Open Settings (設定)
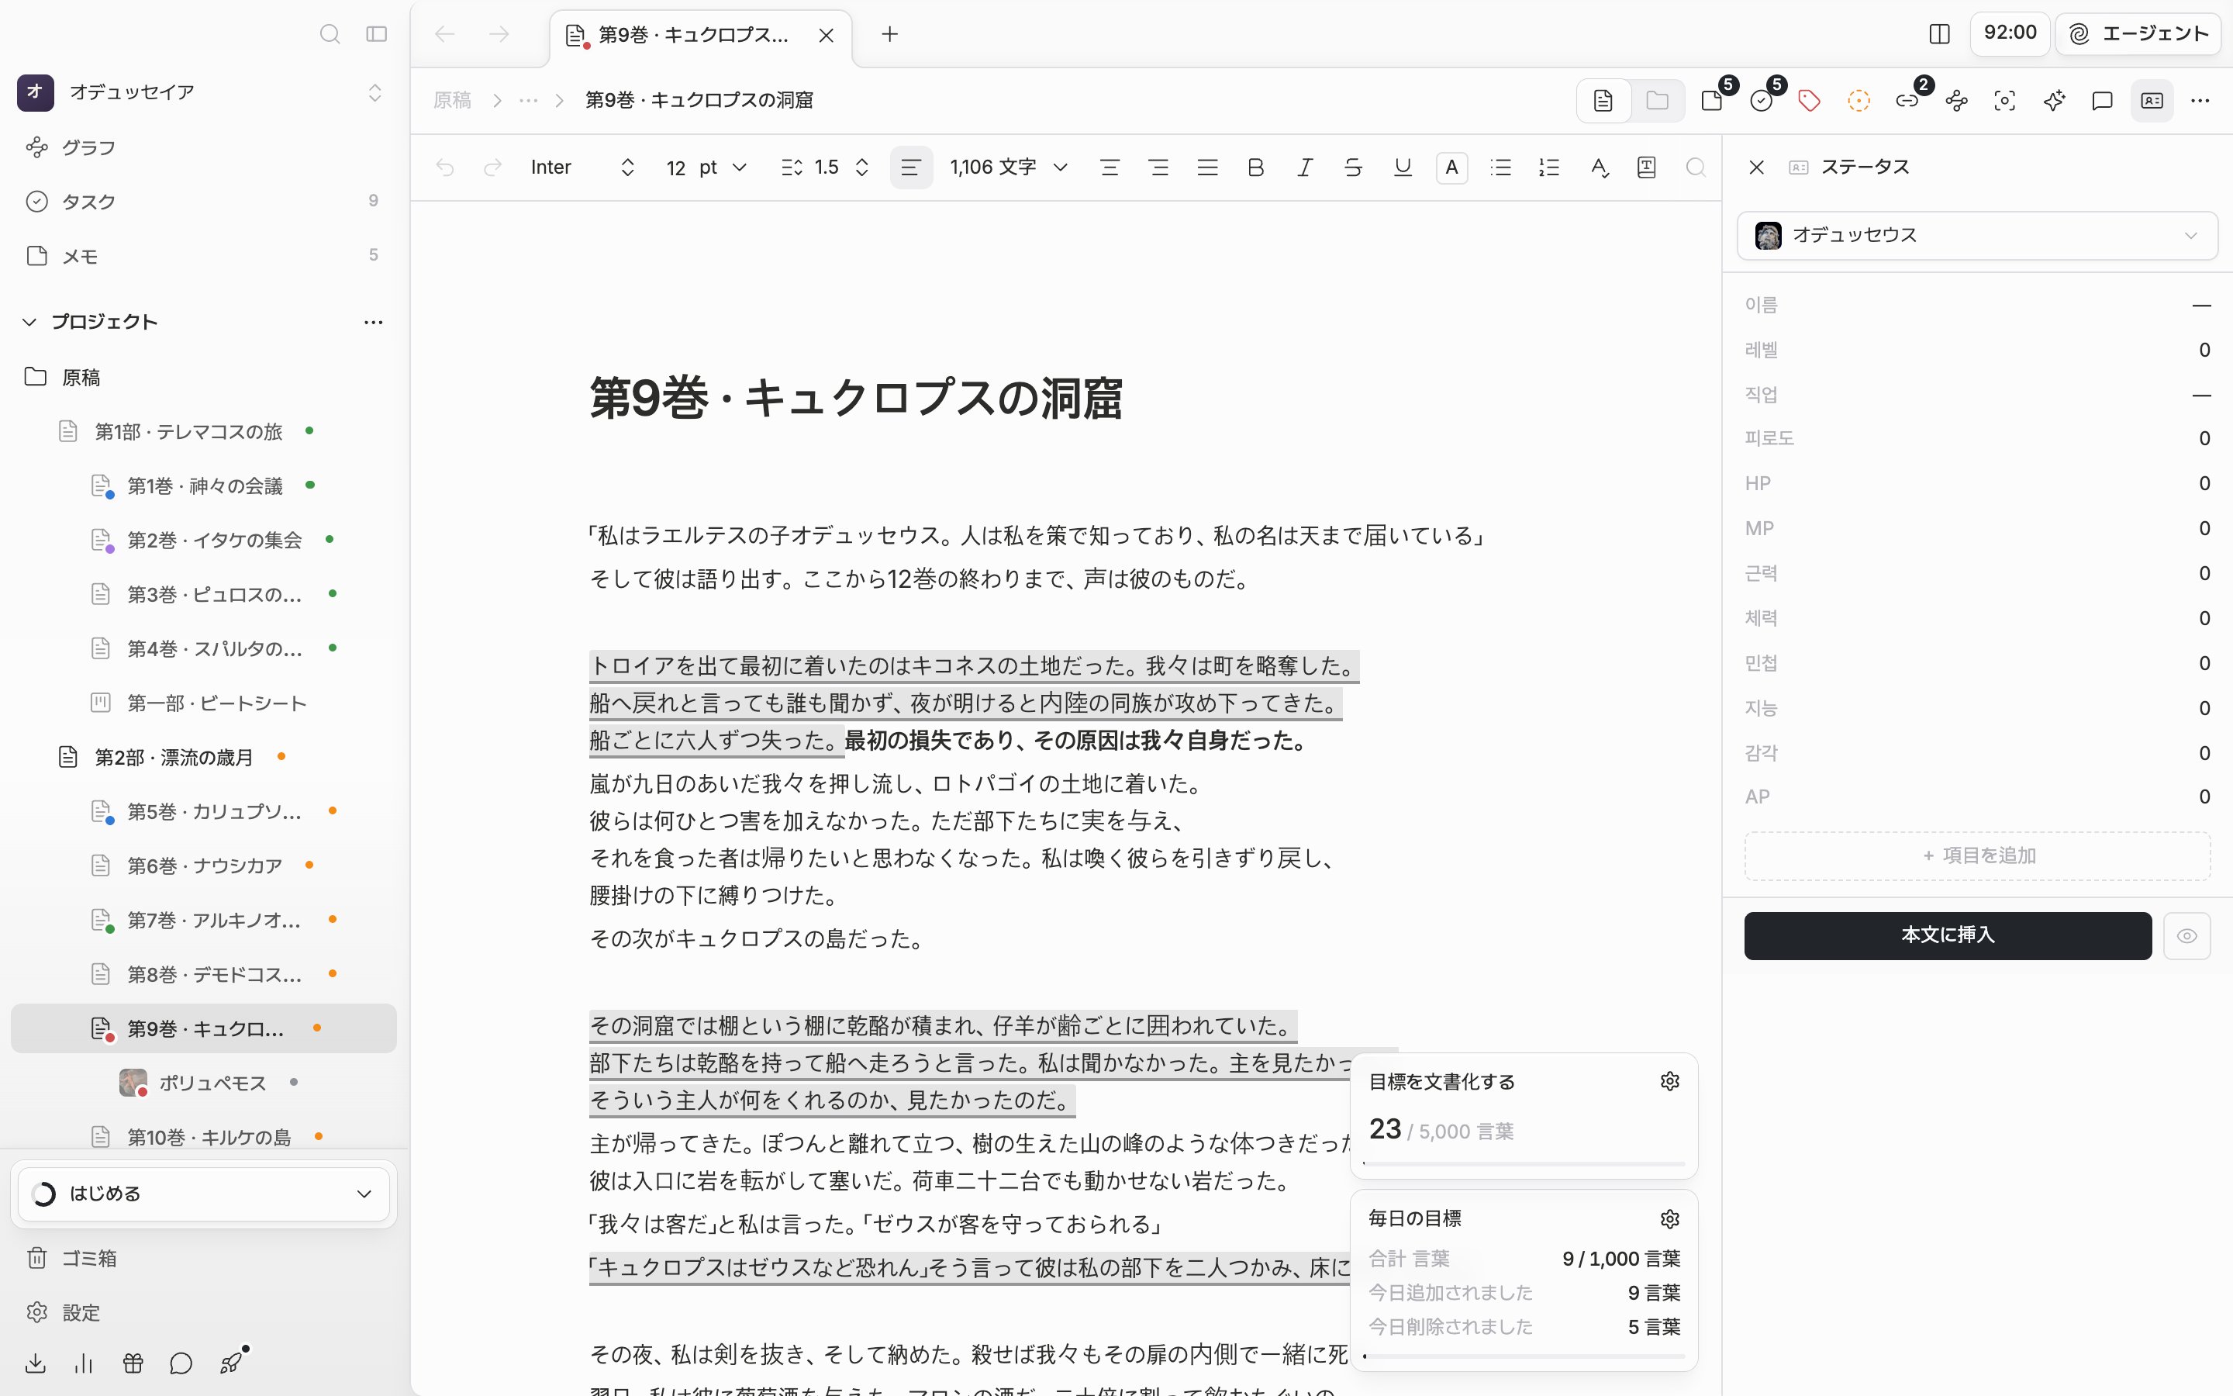Image resolution: width=2233 pixels, height=1396 pixels. [203, 1312]
